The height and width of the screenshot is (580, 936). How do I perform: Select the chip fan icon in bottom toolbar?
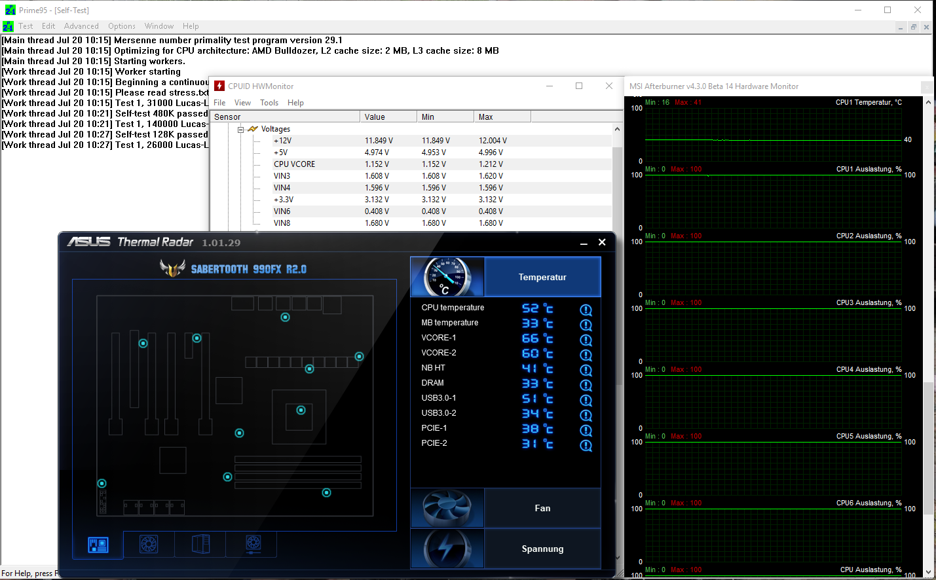point(253,544)
